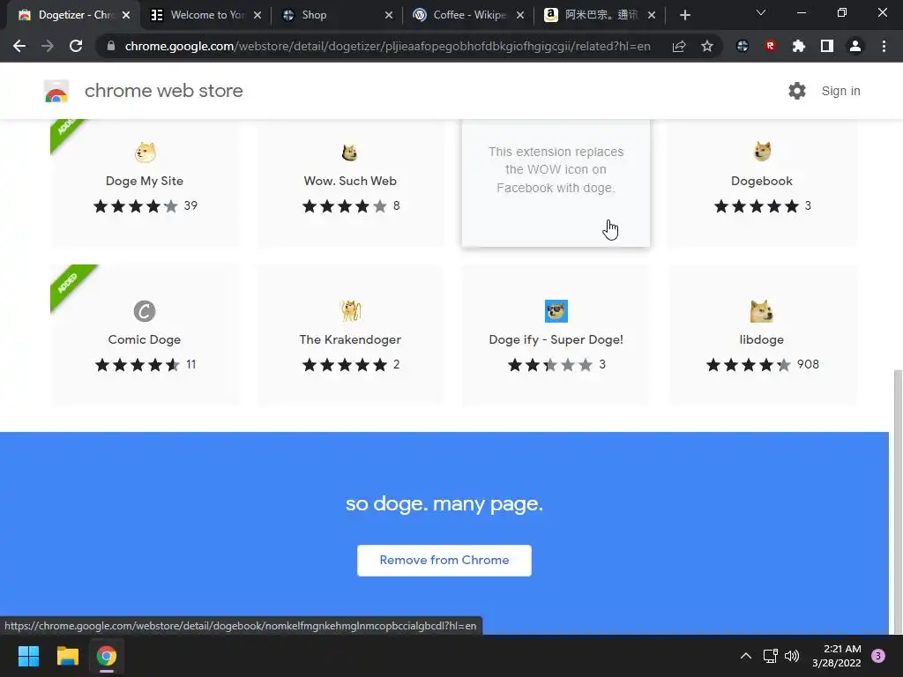Open the red R extension icon
The image size is (903, 677).
click(x=771, y=46)
